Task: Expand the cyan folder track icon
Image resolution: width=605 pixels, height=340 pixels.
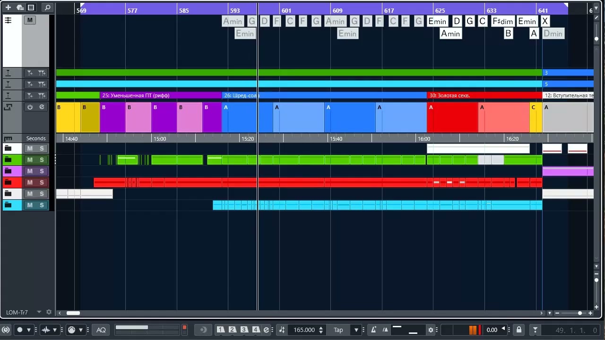Action: point(8,205)
